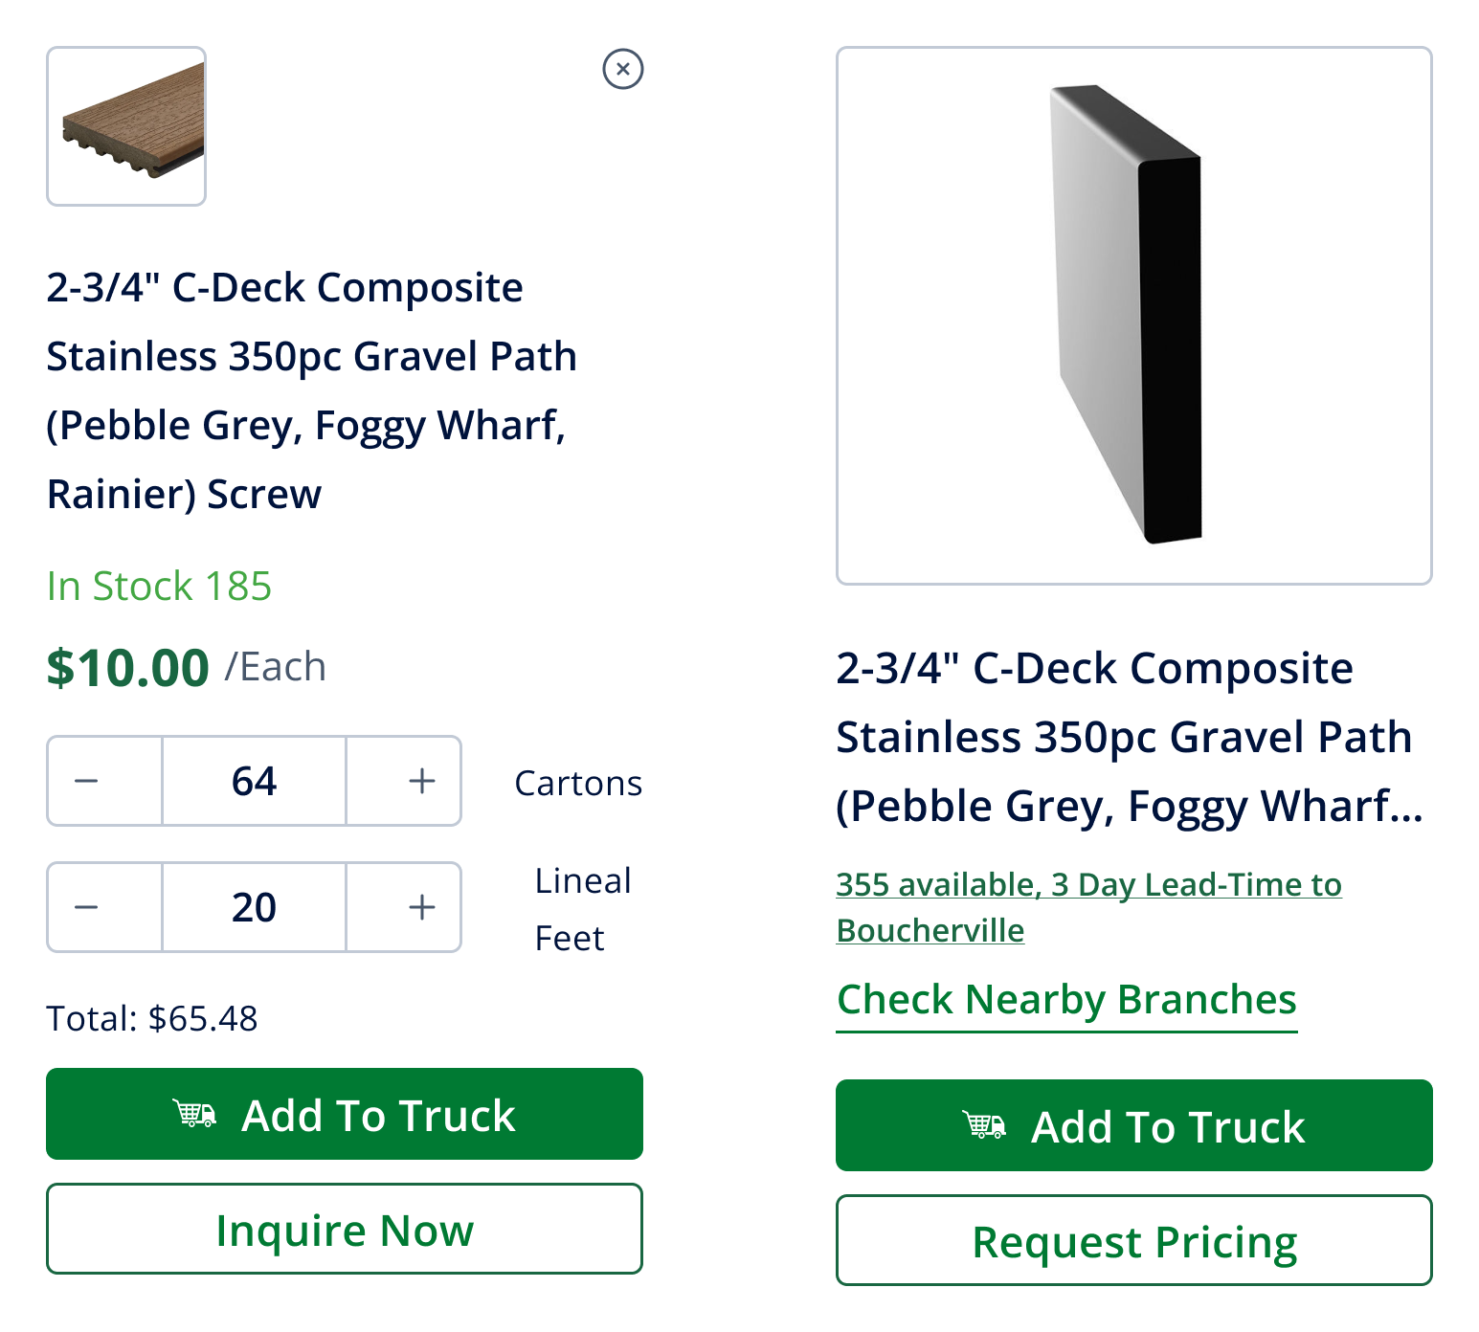The image size is (1479, 1332).
Task: Increase the Lineal Feet quantity
Action: (x=421, y=907)
